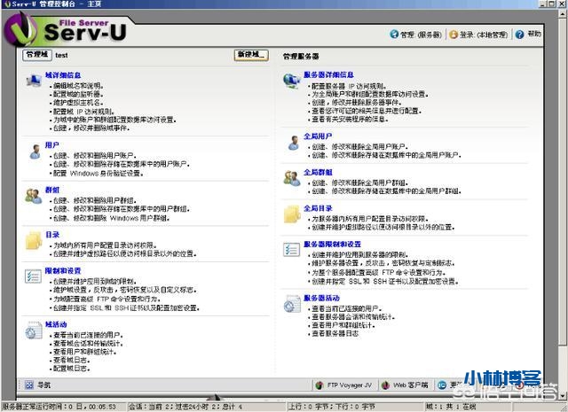This screenshot has width=568, height=412.
Task: Open the 帮助 menu
Action: pos(528,34)
